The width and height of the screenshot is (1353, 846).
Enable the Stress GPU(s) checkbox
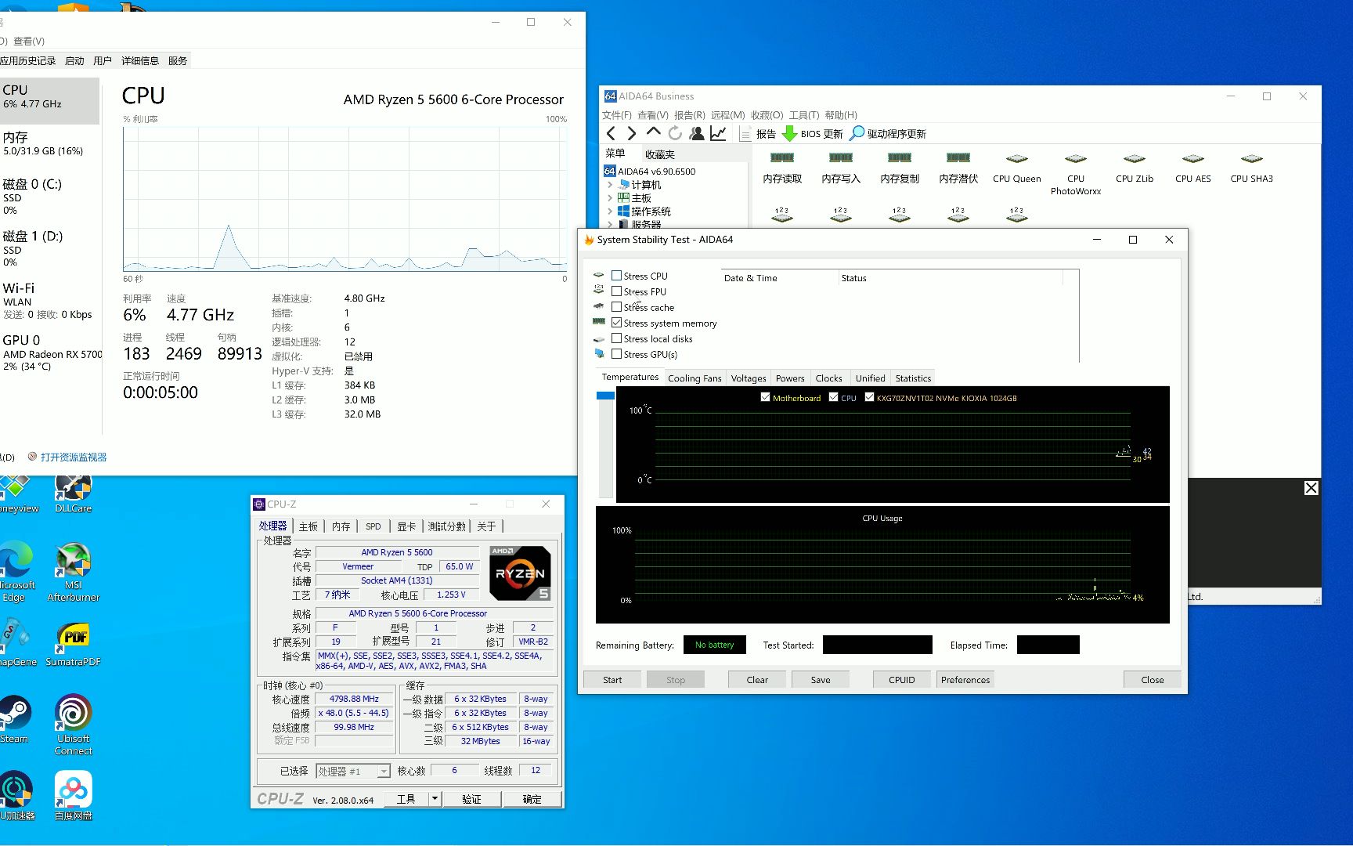point(617,354)
